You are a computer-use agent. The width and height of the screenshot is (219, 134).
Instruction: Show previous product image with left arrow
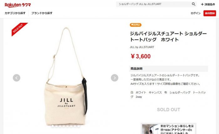tap(17, 78)
